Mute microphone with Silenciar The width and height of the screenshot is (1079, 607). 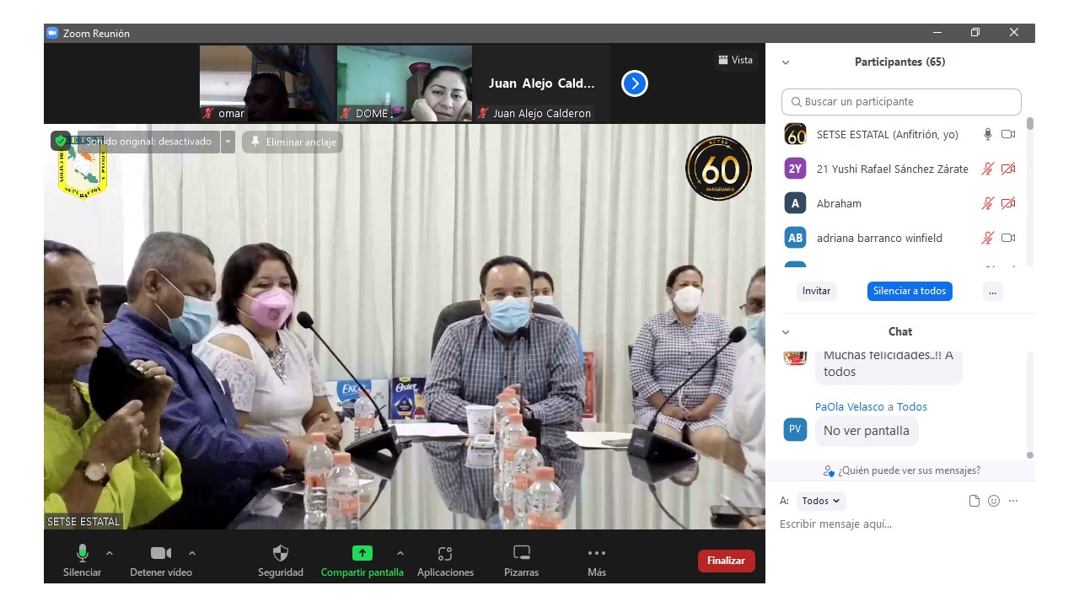(83, 561)
